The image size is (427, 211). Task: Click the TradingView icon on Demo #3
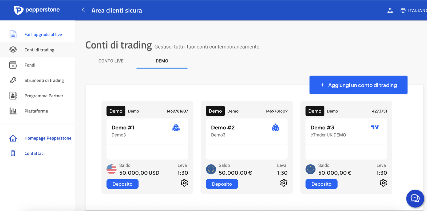point(375,128)
